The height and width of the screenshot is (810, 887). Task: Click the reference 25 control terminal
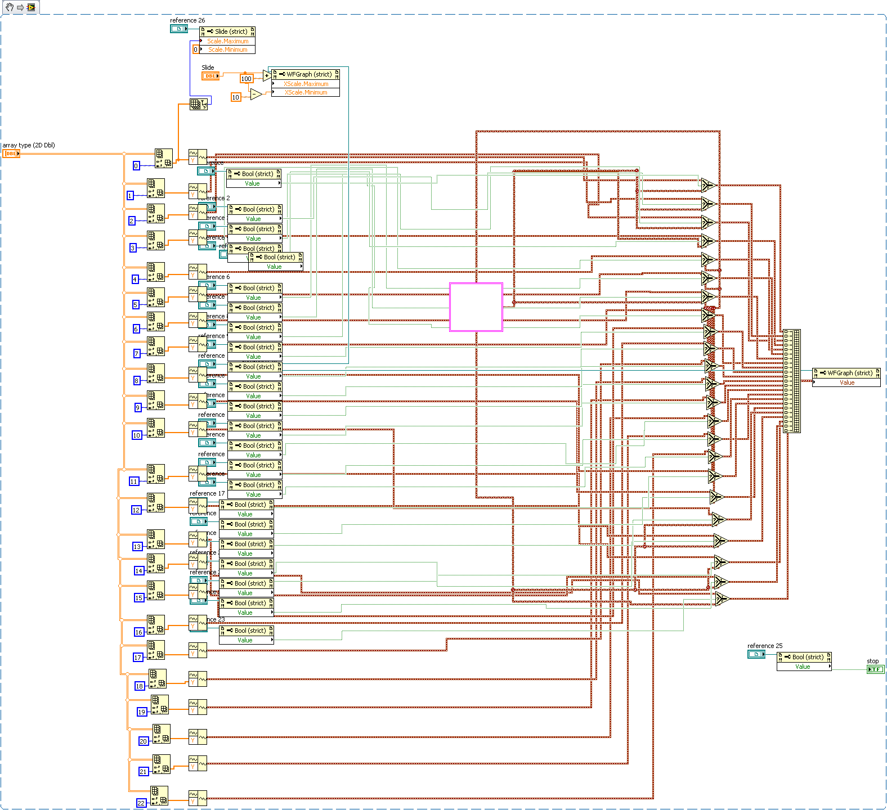(756, 654)
